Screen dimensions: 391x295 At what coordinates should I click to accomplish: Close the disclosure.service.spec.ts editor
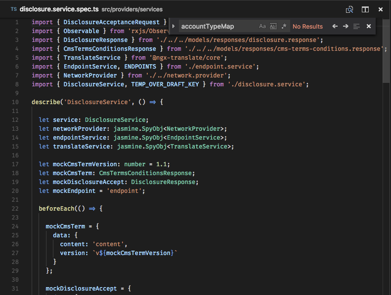pyautogui.click(x=381, y=9)
